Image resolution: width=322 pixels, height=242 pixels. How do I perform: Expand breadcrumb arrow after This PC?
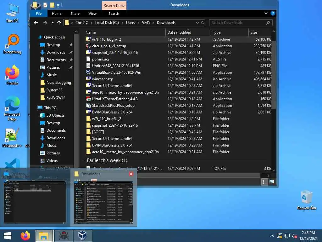point(92,23)
